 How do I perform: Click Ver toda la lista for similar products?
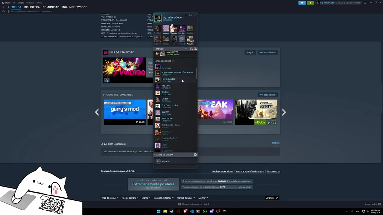(268, 95)
